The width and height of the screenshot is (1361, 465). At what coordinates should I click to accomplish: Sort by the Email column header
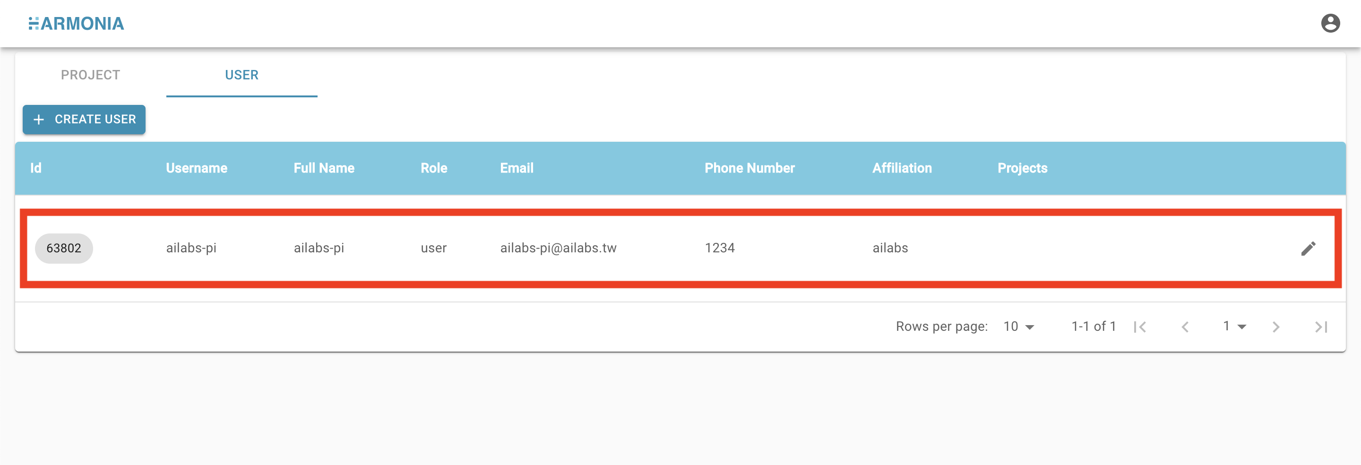point(517,168)
